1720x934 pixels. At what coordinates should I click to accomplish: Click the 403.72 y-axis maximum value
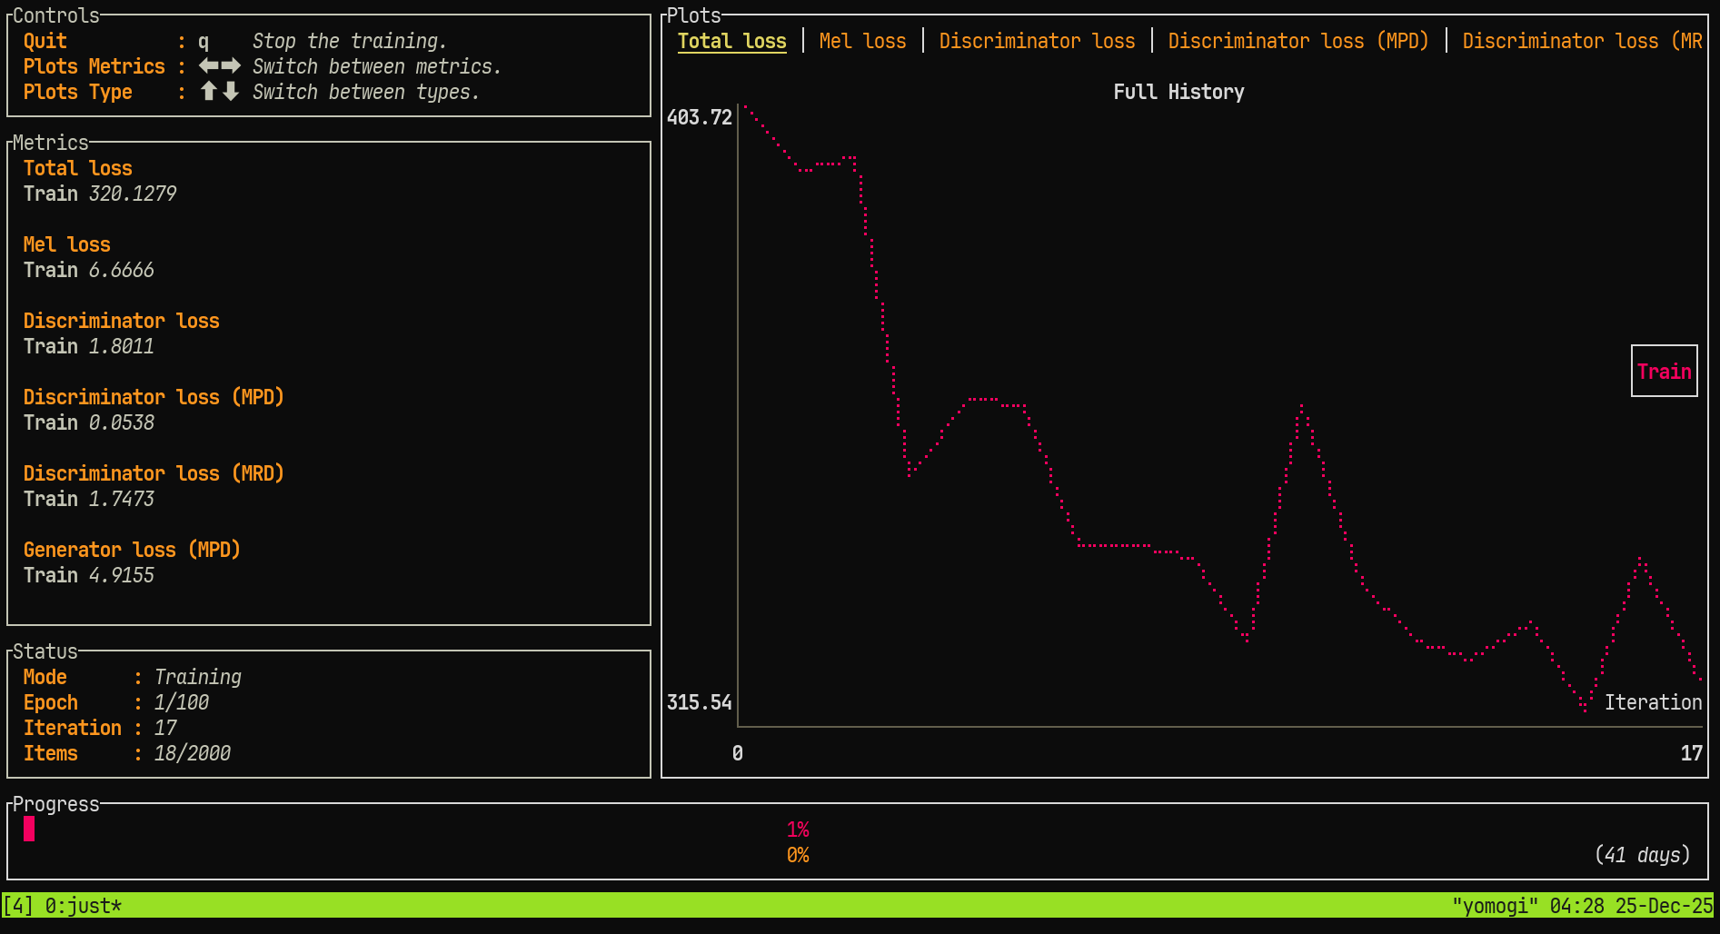(x=700, y=117)
